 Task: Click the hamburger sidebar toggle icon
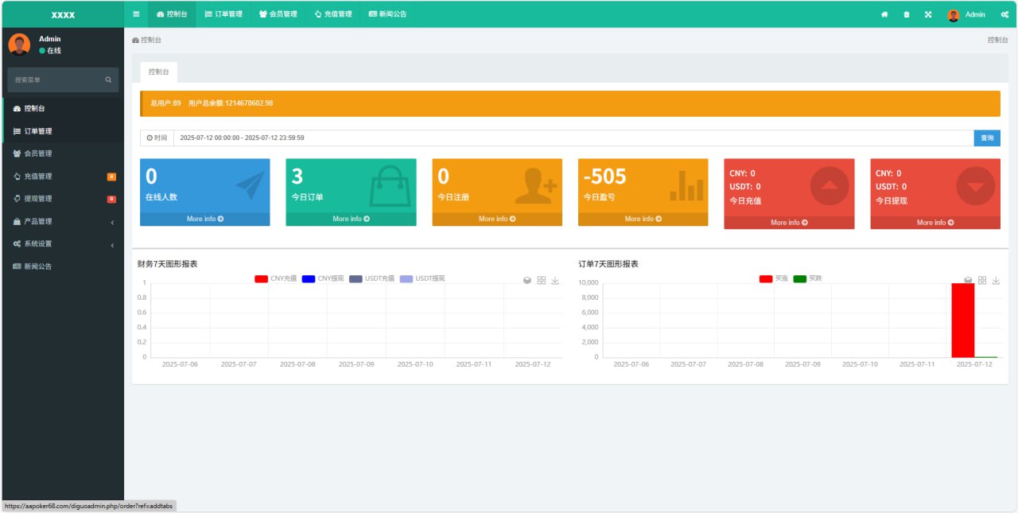click(136, 14)
